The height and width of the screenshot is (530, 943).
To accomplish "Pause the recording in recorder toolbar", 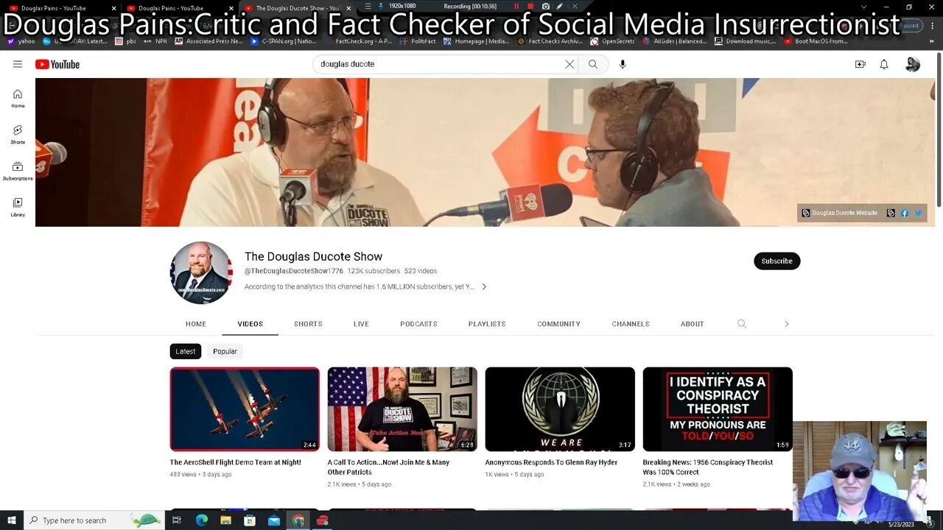I will coord(516,7).
